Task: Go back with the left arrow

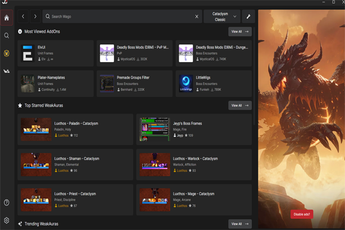Action: [x=23, y=17]
